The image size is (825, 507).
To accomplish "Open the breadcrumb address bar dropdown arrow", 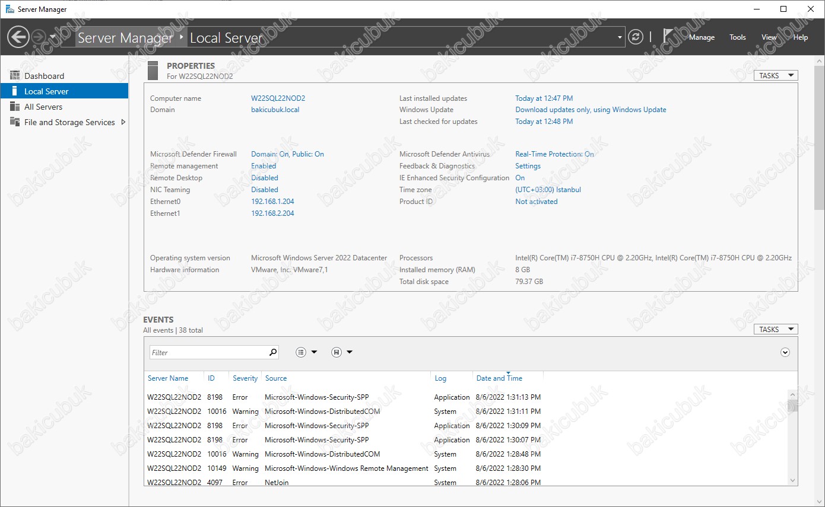I will (620, 37).
